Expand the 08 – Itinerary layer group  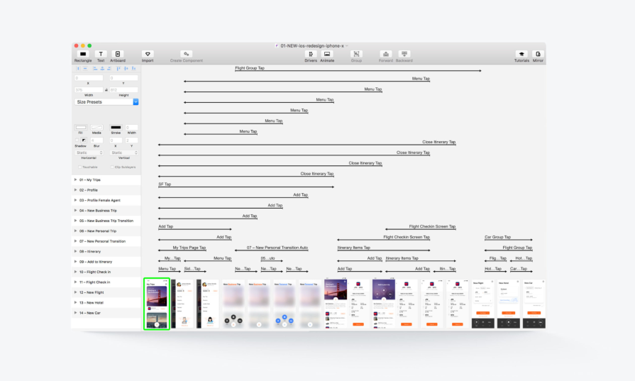pyautogui.click(x=76, y=251)
